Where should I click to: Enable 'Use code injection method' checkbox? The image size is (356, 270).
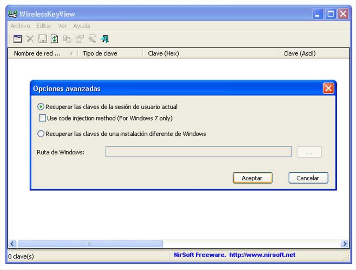[42, 118]
